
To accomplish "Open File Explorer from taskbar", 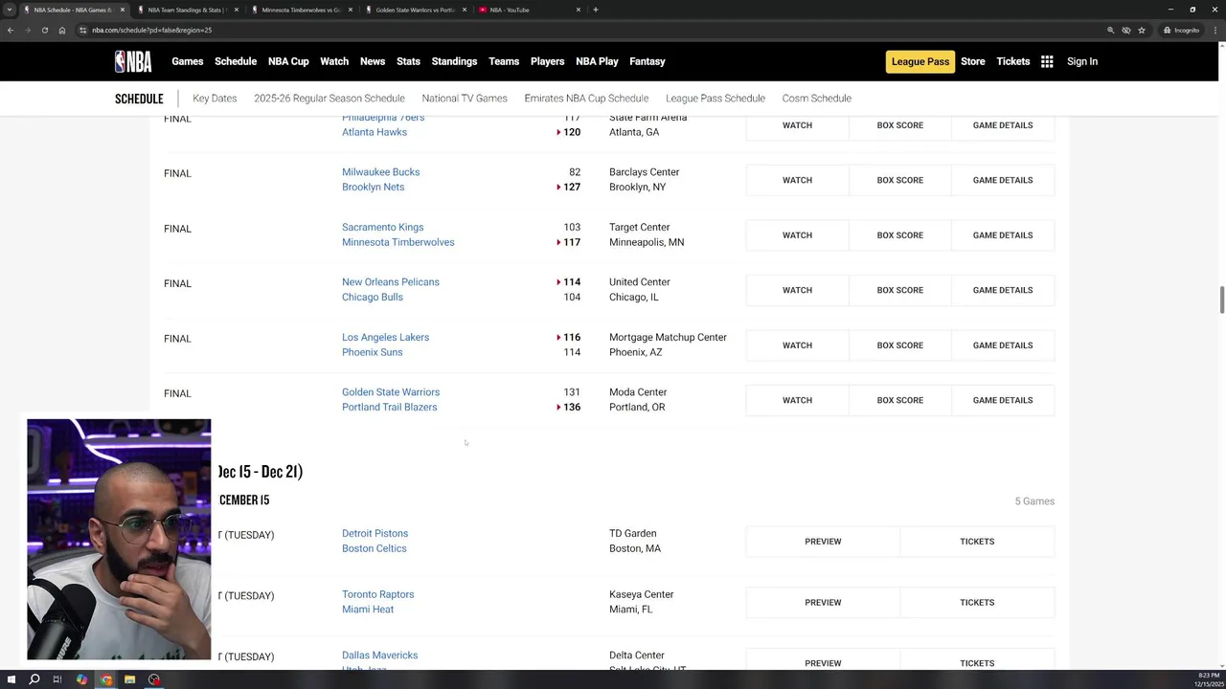I will [x=129, y=679].
